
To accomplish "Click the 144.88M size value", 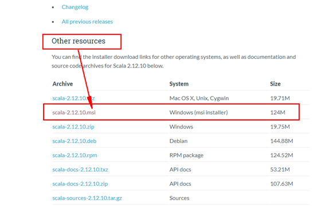I will (281, 141).
